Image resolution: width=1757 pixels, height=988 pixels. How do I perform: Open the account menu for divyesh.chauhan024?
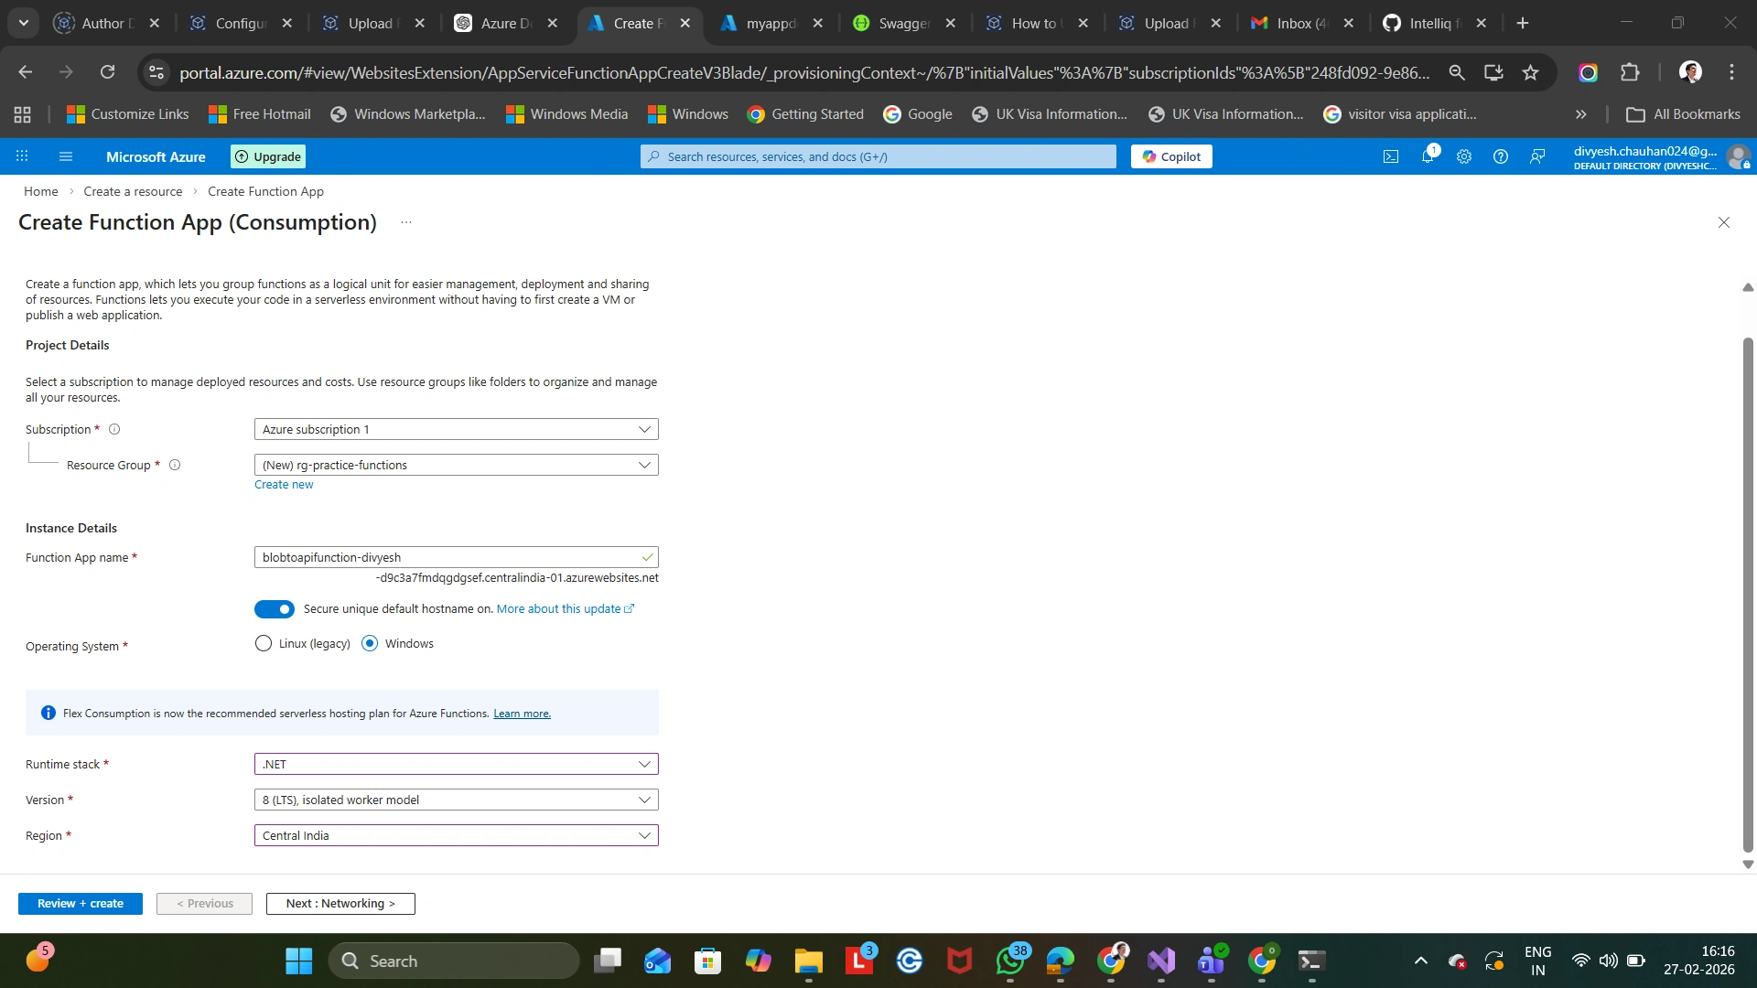[1661, 156]
